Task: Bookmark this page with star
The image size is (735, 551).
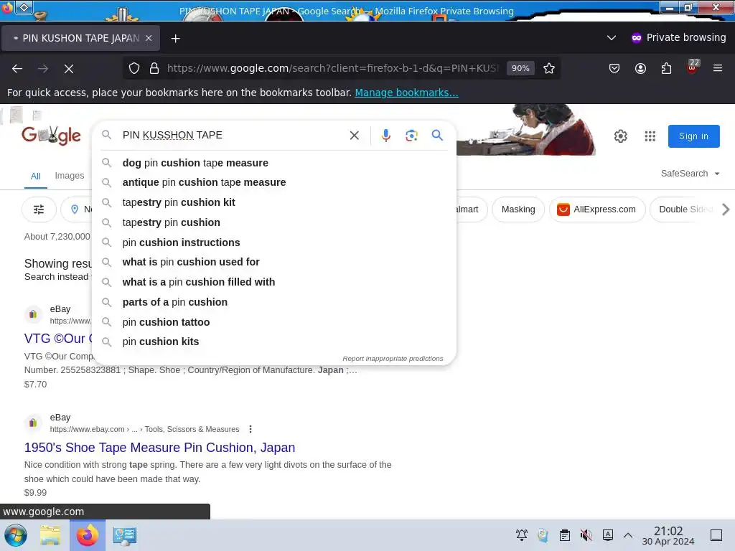Action: tap(549, 68)
